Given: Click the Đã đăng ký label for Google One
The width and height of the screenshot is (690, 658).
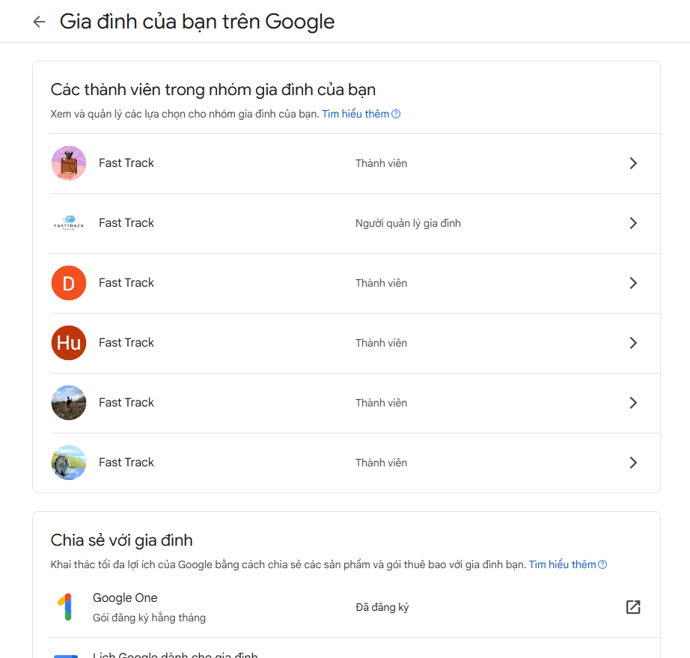Looking at the screenshot, I should click(x=382, y=606).
